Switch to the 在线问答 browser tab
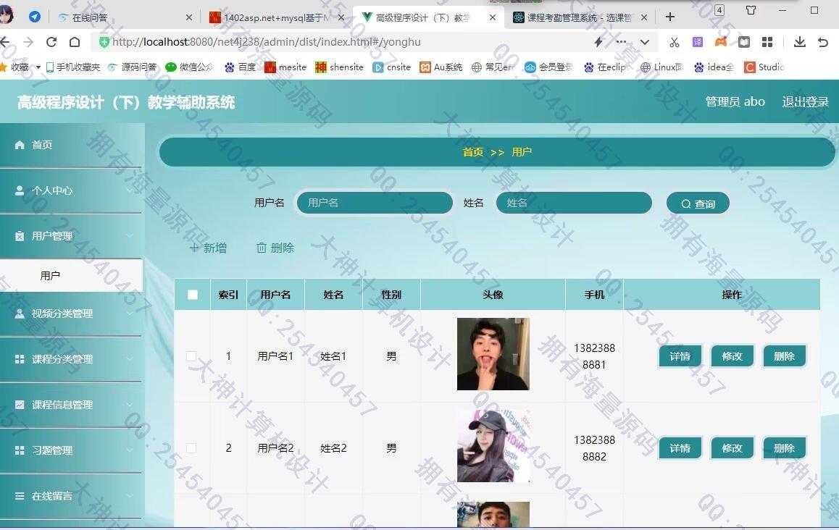 click(124, 17)
